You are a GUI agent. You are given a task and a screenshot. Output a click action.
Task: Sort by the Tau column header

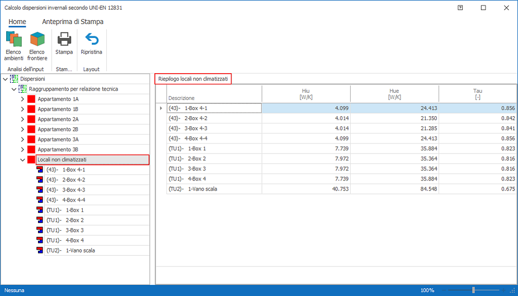tap(477, 94)
